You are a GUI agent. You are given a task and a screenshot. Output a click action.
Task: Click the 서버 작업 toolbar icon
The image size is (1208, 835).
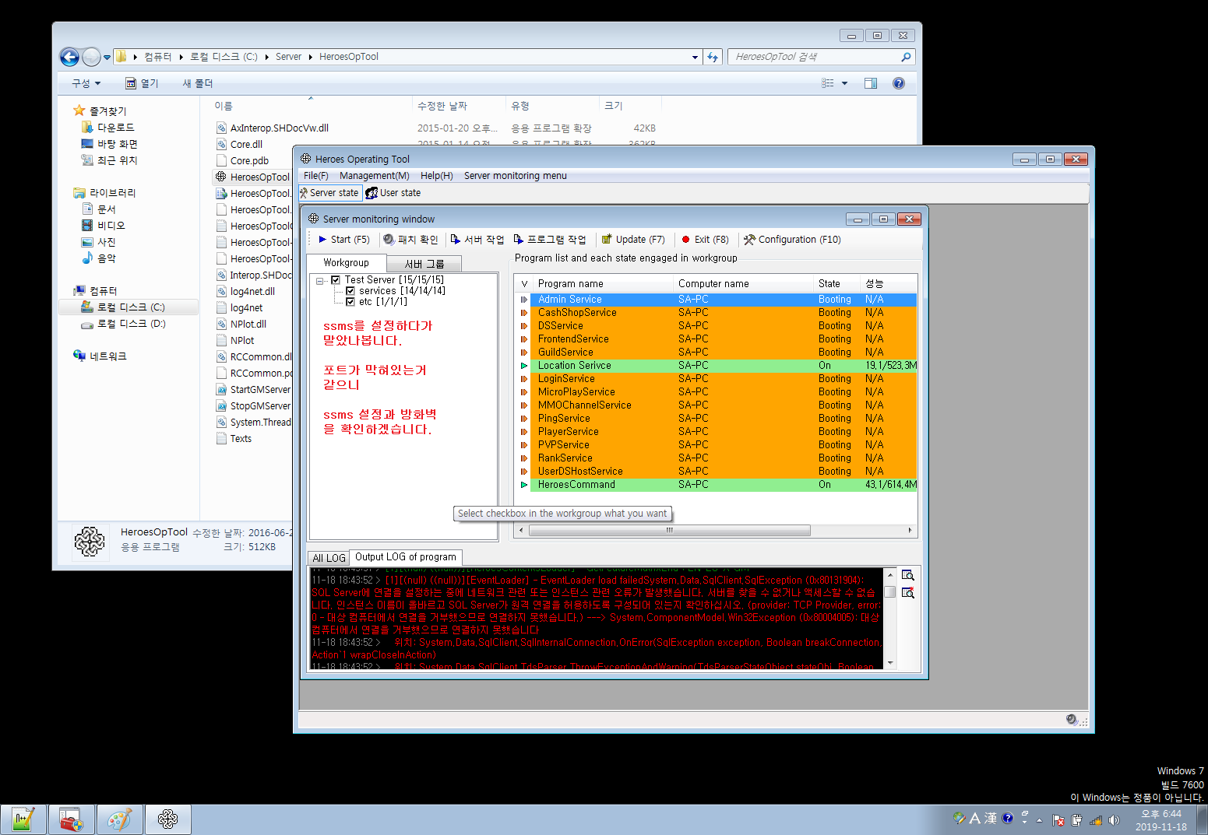pos(456,240)
